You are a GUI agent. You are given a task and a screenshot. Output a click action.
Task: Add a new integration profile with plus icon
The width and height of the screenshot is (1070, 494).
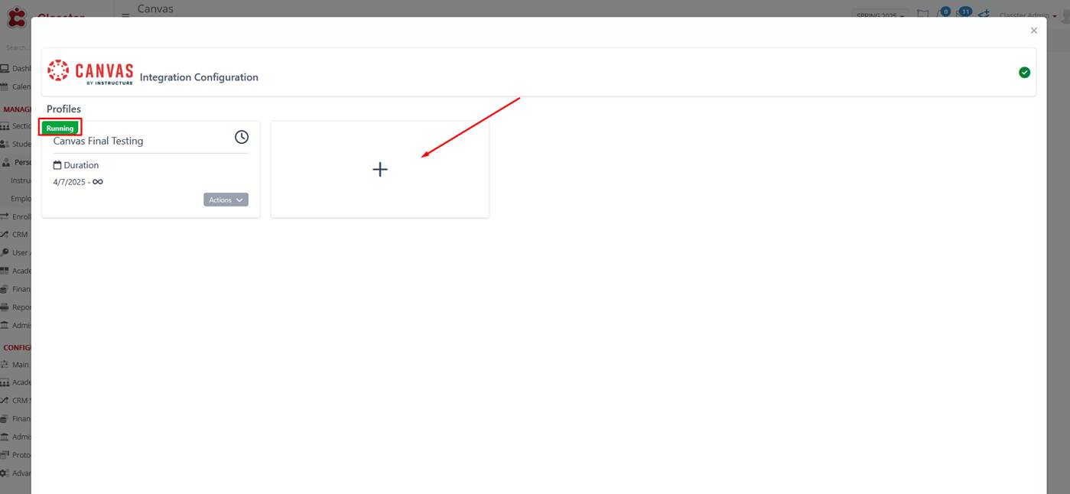tap(380, 170)
